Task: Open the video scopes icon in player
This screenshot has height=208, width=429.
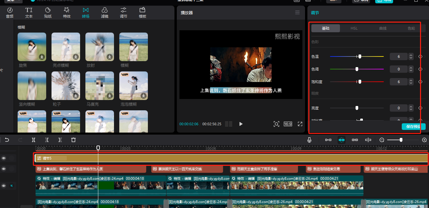Action: pyautogui.click(x=229, y=124)
